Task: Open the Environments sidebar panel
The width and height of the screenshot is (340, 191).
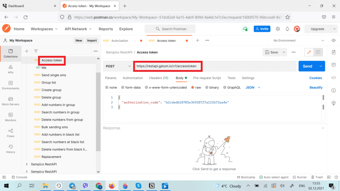Action: point(10,85)
